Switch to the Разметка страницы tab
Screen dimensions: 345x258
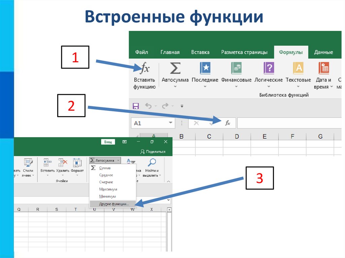tap(244, 52)
